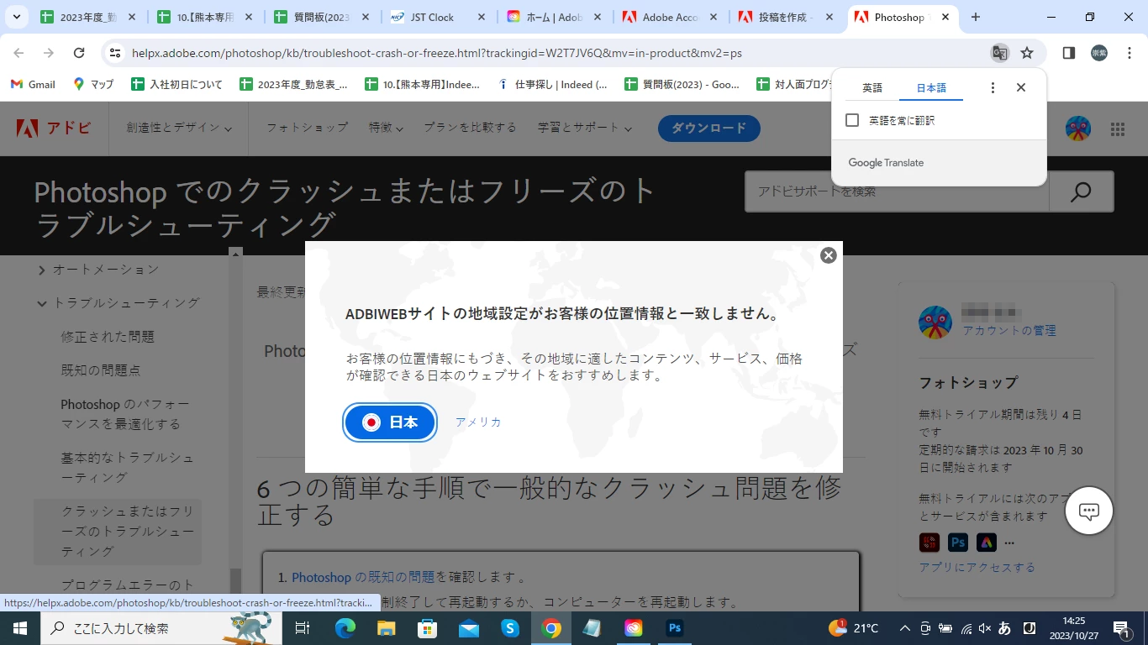Click the browser address bar URL
Image resolution: width=1148 pixels, height=645 pixels.
437,53
